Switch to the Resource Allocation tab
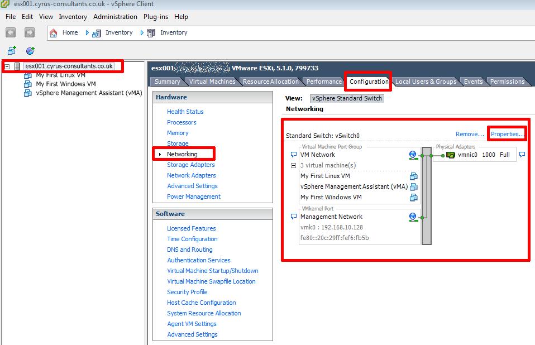Image resolution: width=535 pixels, height=345 pixels. [270, 82]
